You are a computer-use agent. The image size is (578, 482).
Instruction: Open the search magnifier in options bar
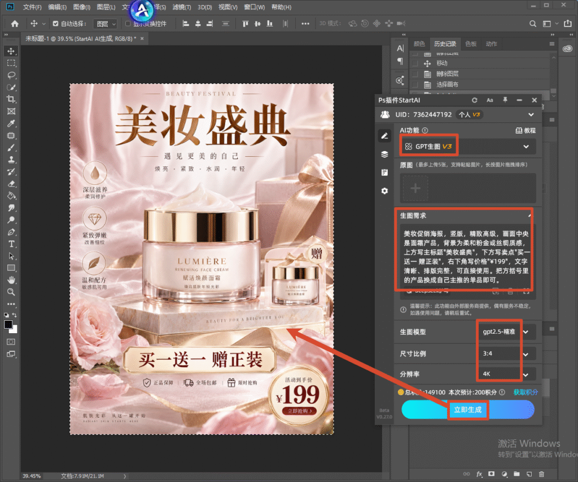pyautogui.click(x=533, y=24)
